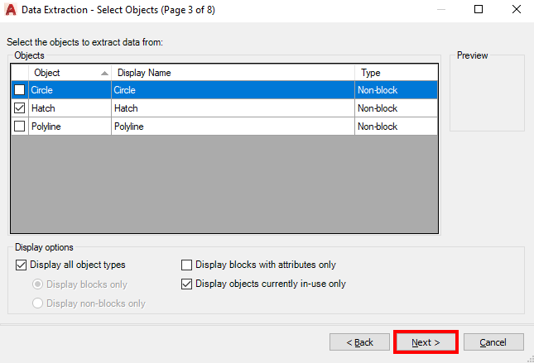
Task: Click Non-block type in the Circle row
Action: point(396,90)
